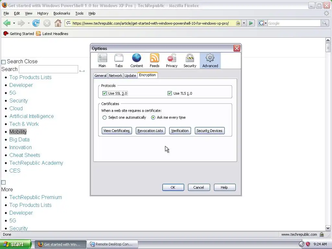Select the Encryption tab

point(148,75)
